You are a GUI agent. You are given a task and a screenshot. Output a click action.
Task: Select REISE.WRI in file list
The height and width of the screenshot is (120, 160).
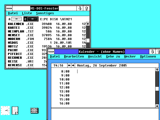27,61
